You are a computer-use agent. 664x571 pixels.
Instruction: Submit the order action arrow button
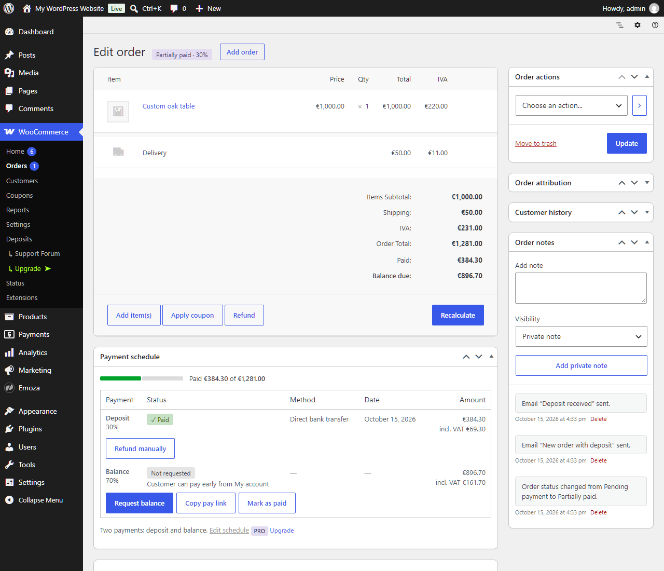[640, 105]
